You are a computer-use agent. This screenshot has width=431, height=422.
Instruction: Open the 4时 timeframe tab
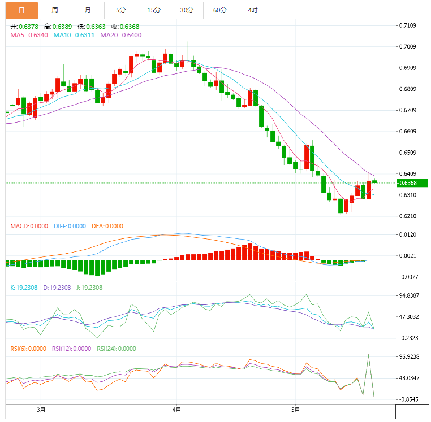[x=253, y=10]
